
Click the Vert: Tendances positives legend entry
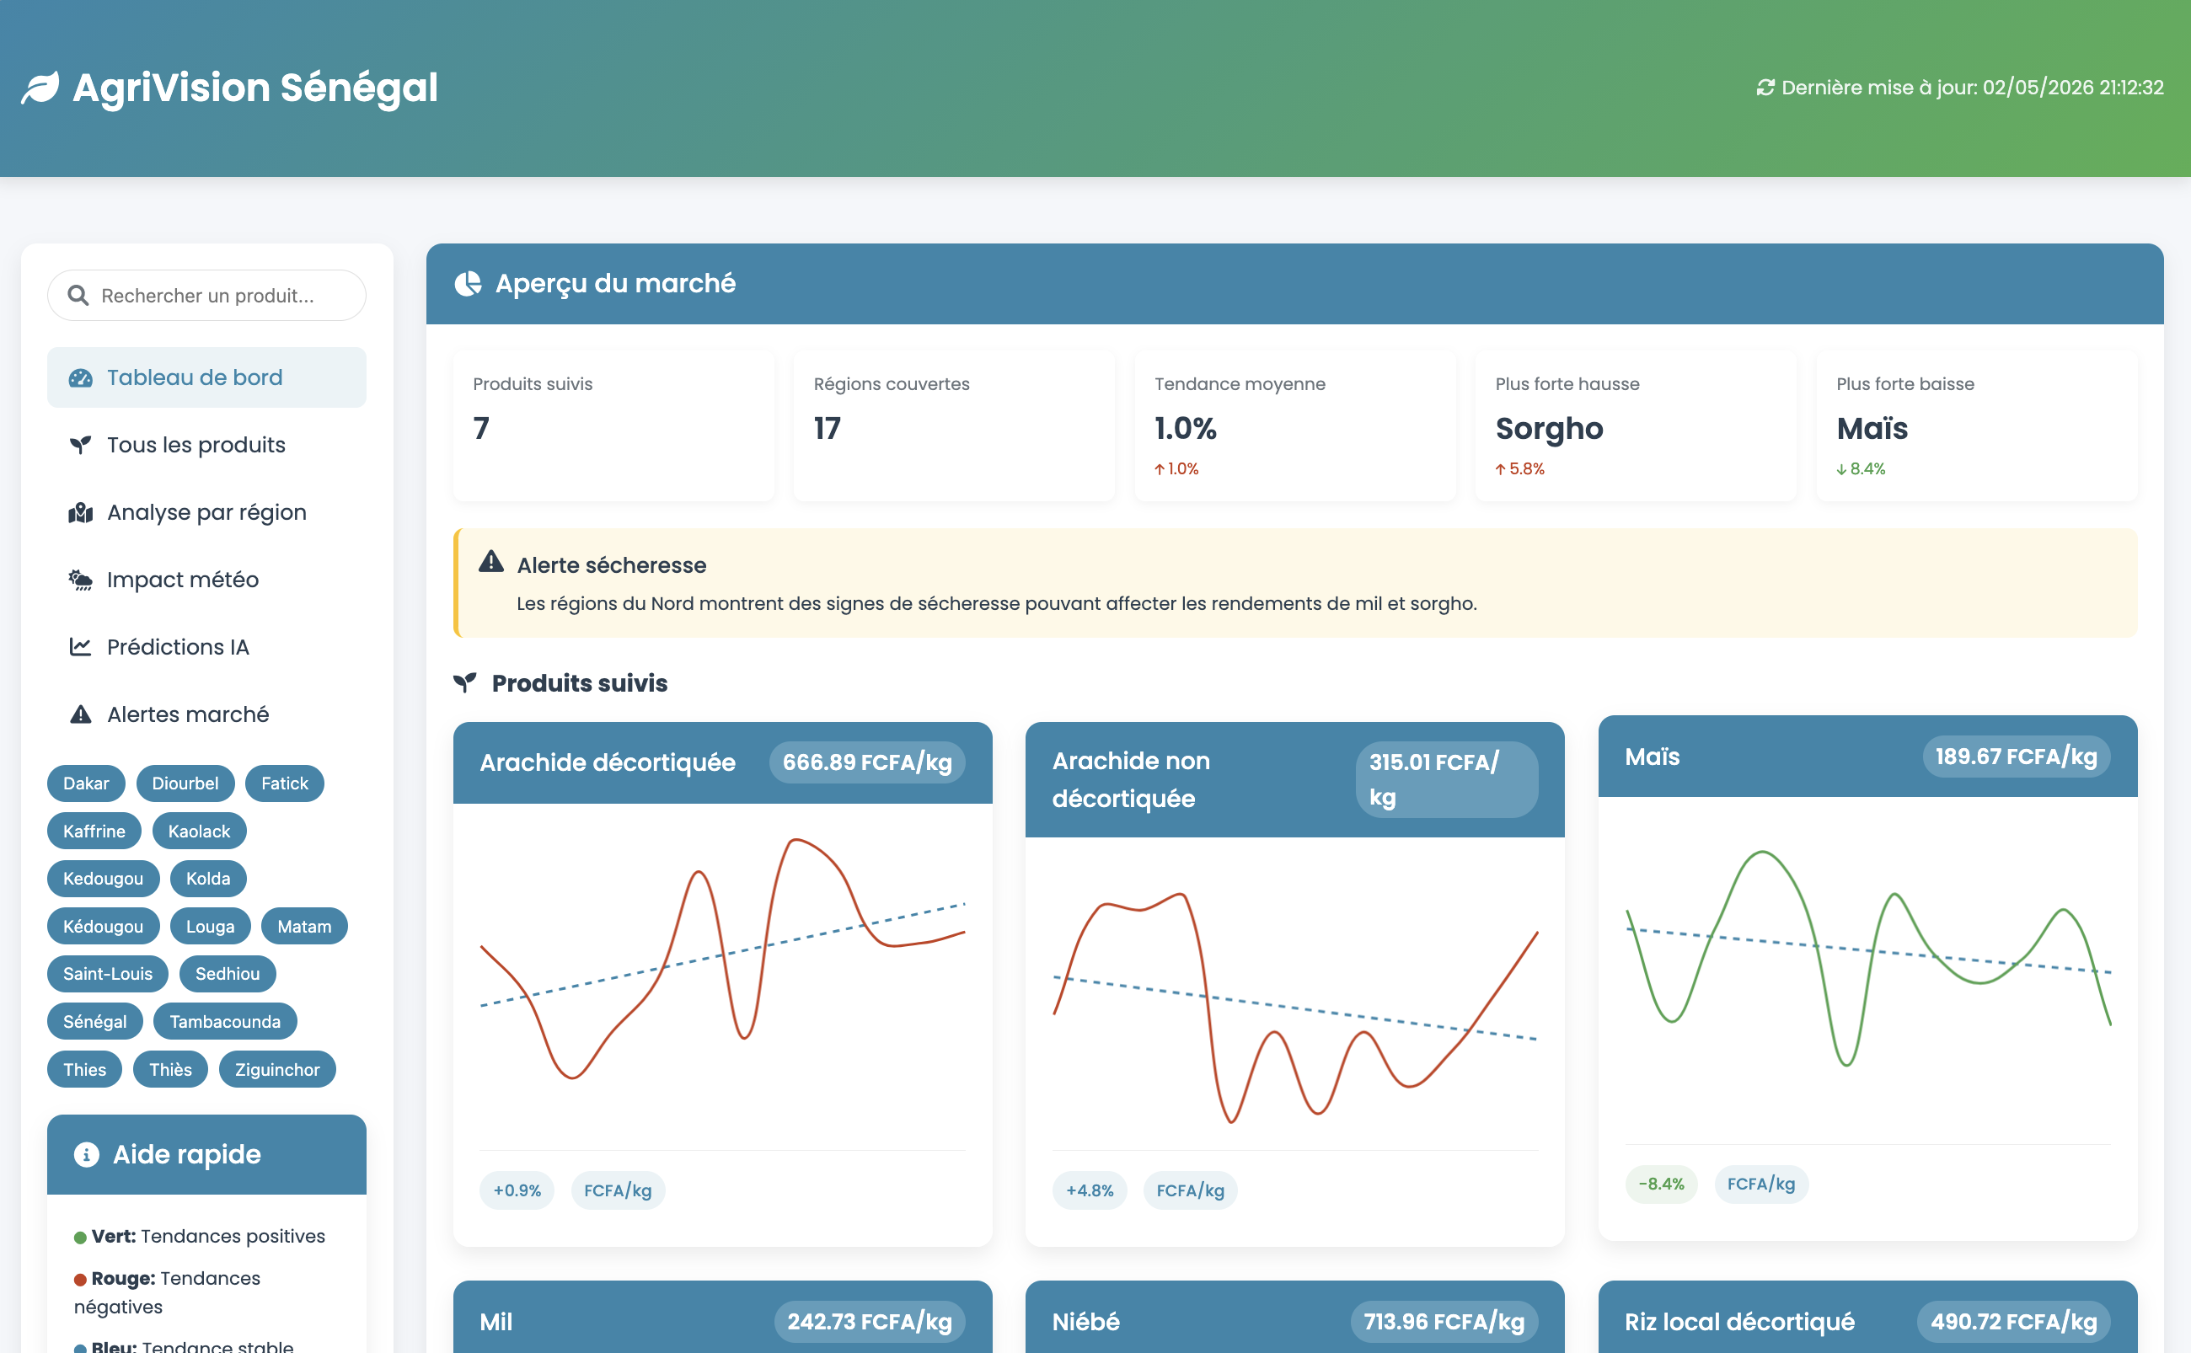(200, 1236)
